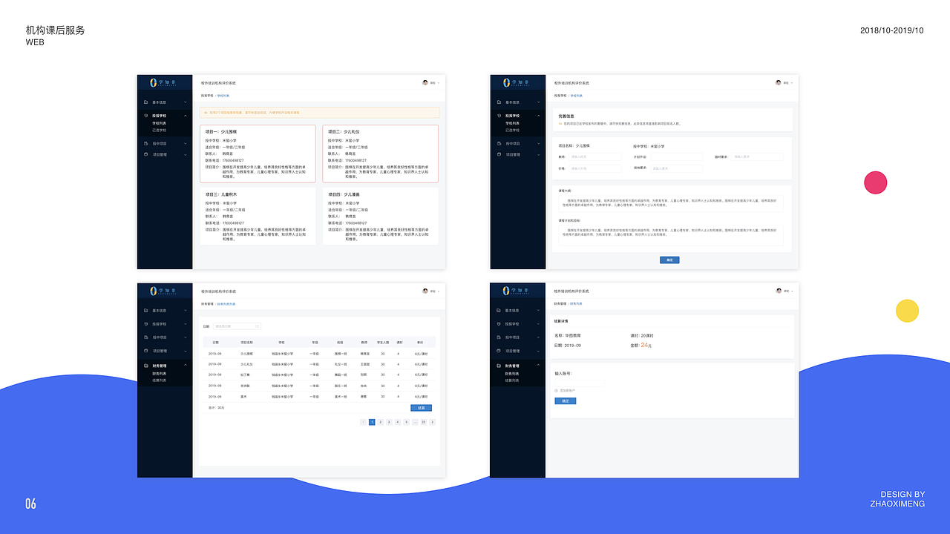This screenshot has height=534, width=950.
Task: Click the 确定 button in the 完善信息 form
Action: click(x=669, y=260)
